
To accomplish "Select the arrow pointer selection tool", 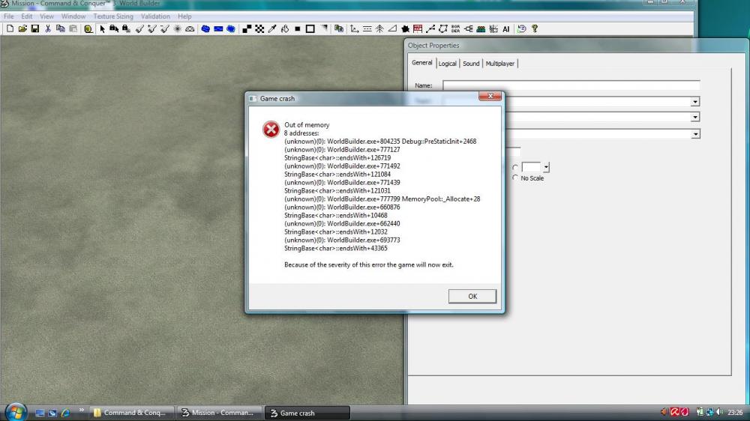I will (102, 28).
